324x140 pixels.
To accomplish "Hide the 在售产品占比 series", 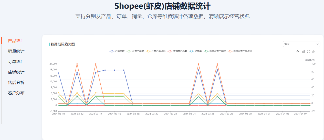I will pyautogui.click(x=156, y=51).
